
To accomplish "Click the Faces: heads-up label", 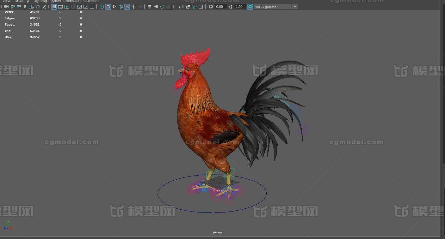I will (x=10, y=24).
